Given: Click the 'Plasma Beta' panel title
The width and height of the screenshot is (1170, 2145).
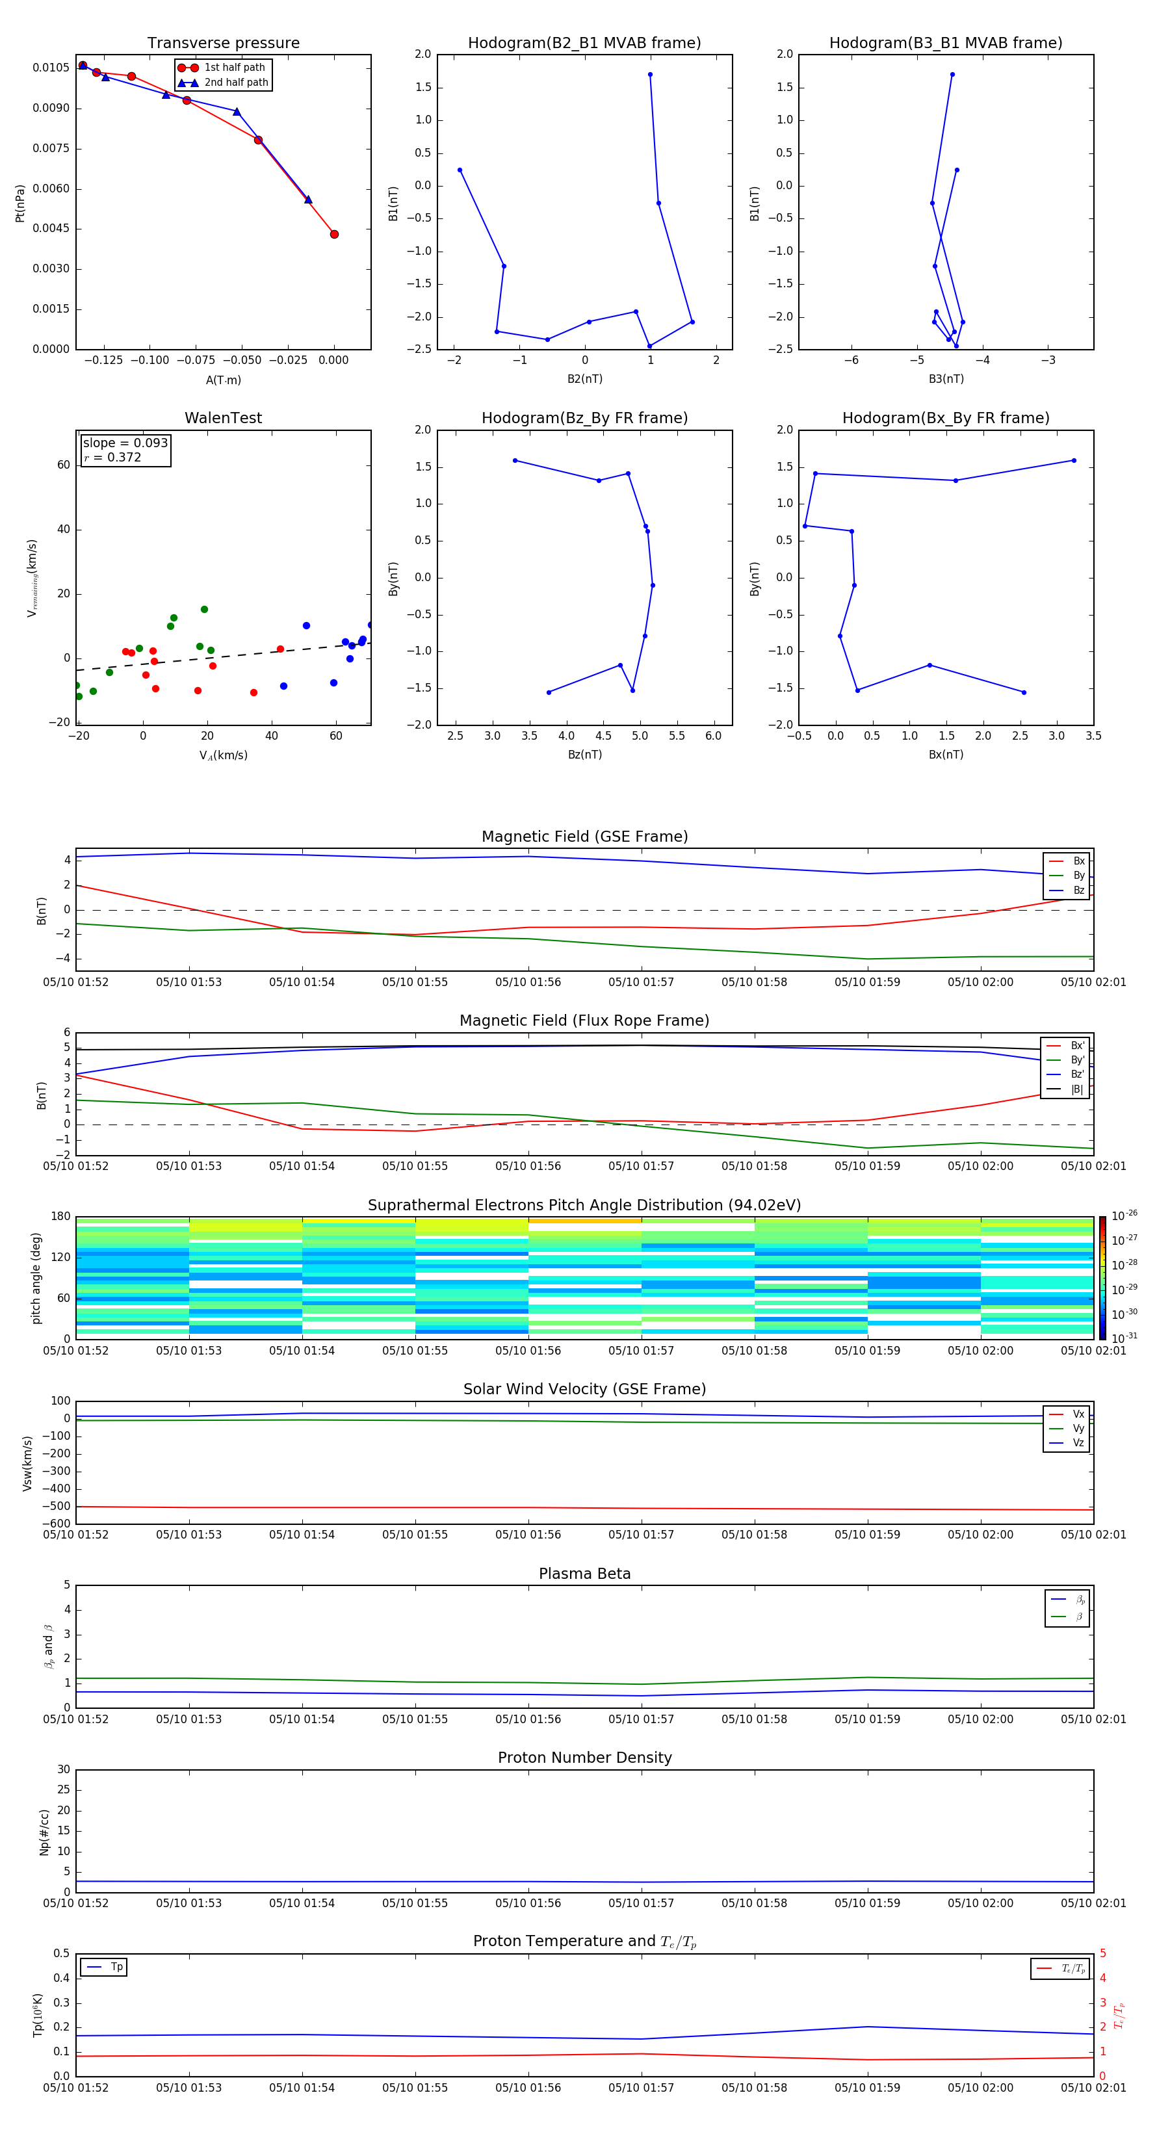Looking at the screenshot, I should [x=584, y=1574].
